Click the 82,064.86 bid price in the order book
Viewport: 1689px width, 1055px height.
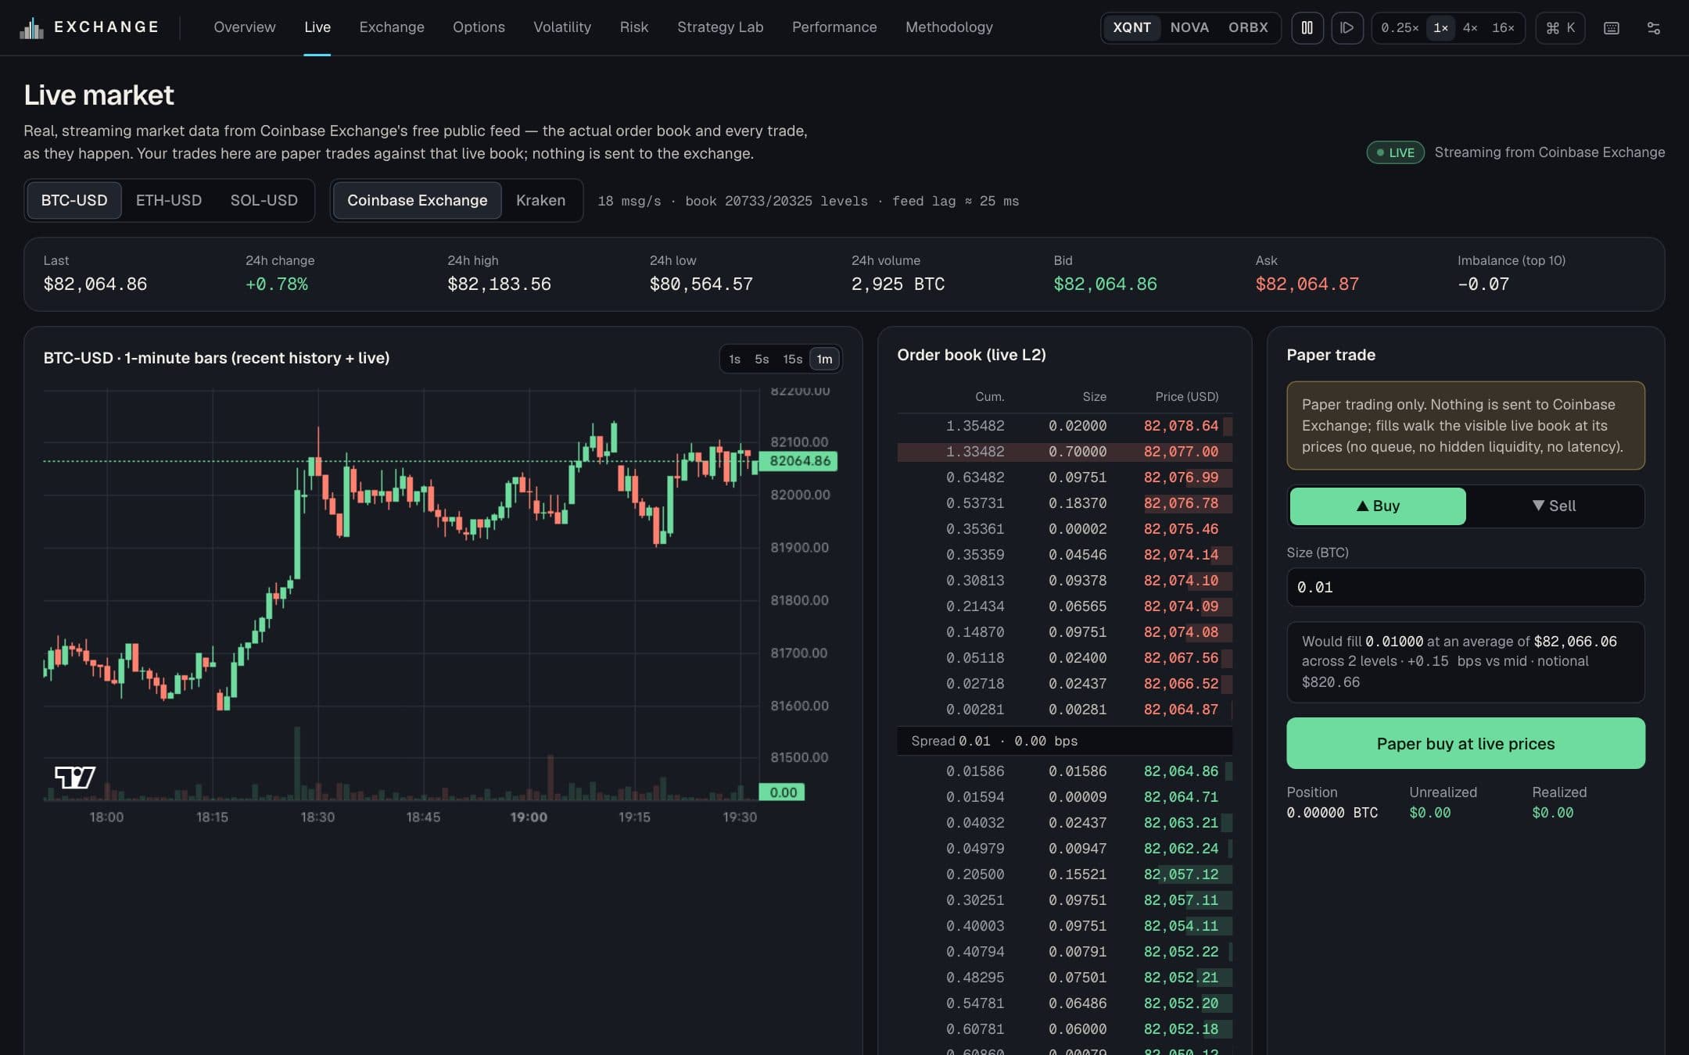(x=1181, y=771)
